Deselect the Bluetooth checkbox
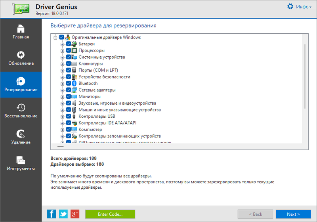 (x=69, y=83)
